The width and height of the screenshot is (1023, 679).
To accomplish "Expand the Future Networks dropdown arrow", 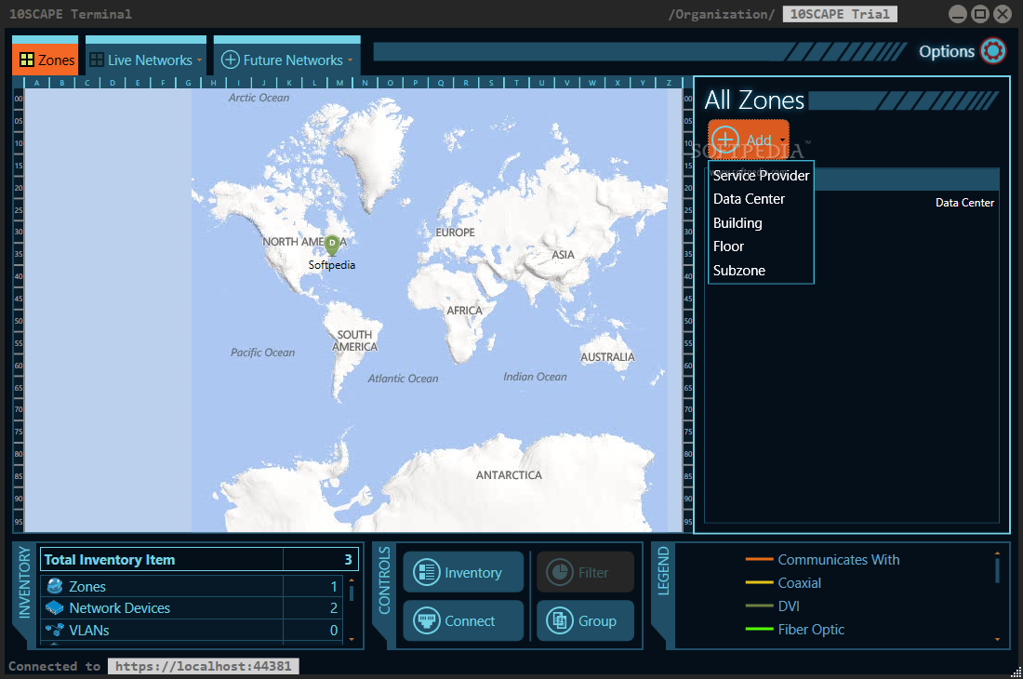I will [351, 60].
